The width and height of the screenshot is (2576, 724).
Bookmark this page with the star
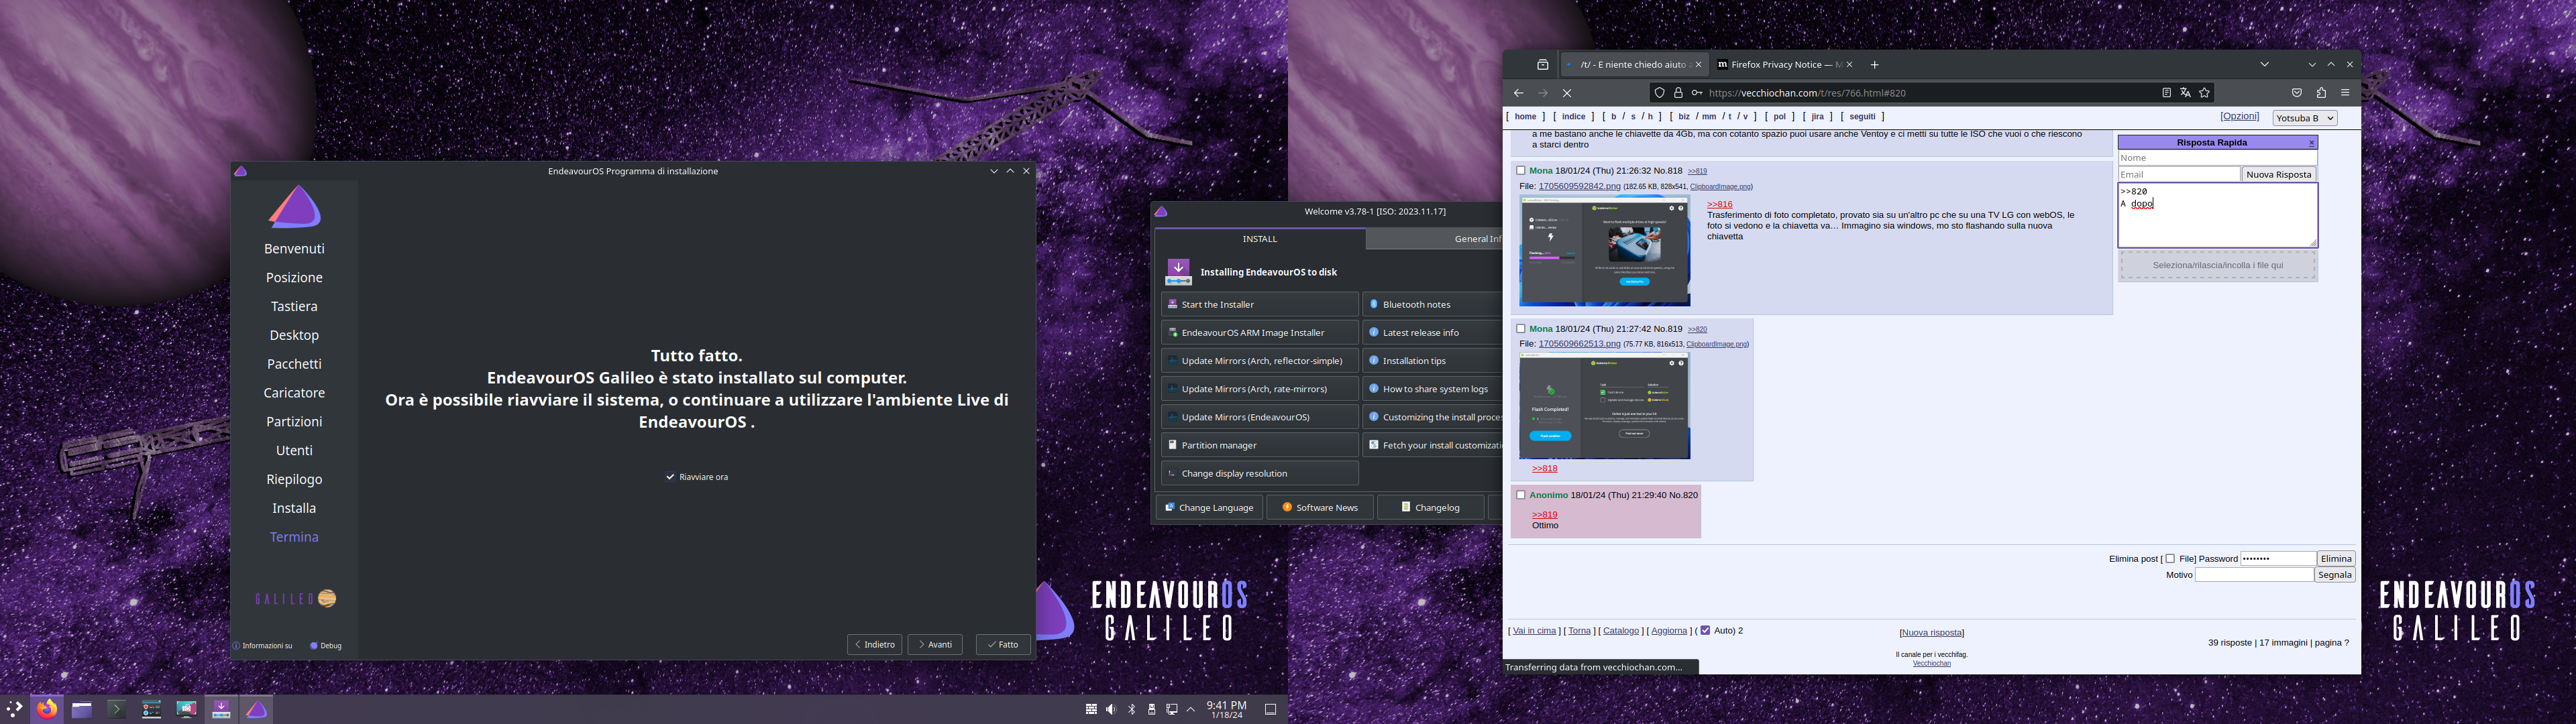tap(2204, 93)
